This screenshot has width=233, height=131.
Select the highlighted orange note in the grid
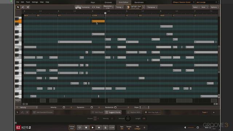click(98, 21)
